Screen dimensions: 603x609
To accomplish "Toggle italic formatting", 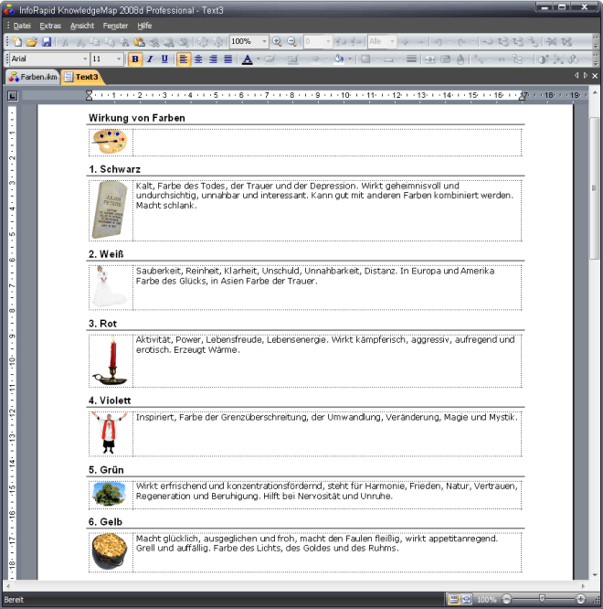I will pos(150,59).
